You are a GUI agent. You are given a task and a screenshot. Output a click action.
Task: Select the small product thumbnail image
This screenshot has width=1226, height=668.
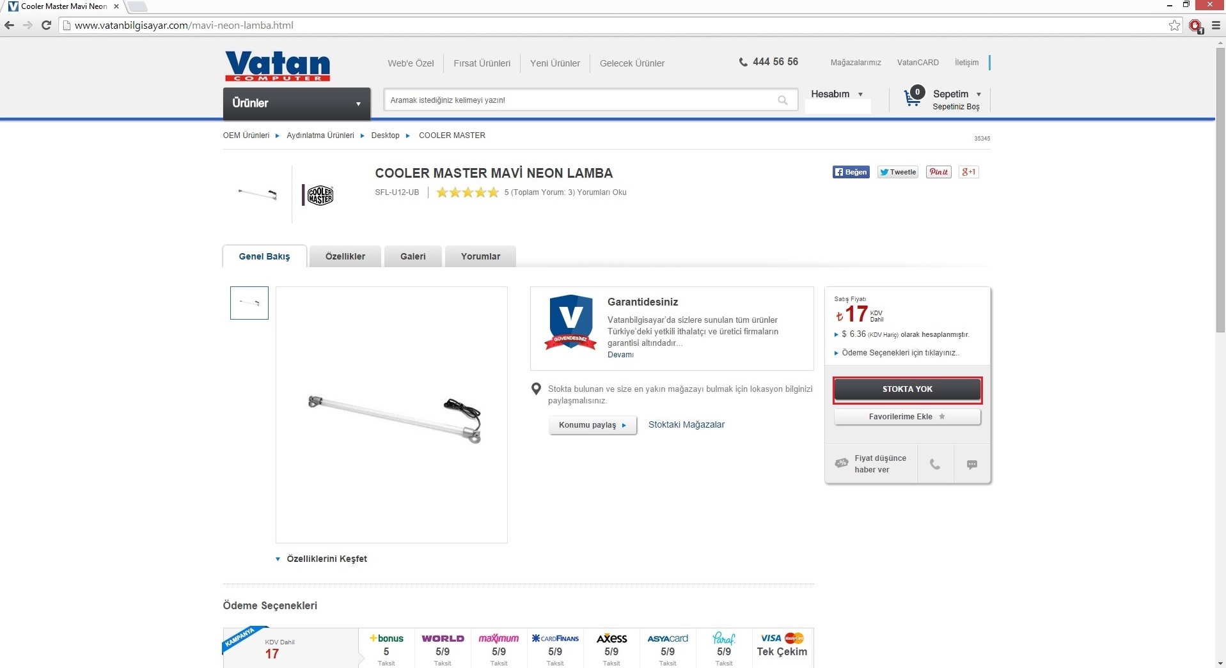249,303
